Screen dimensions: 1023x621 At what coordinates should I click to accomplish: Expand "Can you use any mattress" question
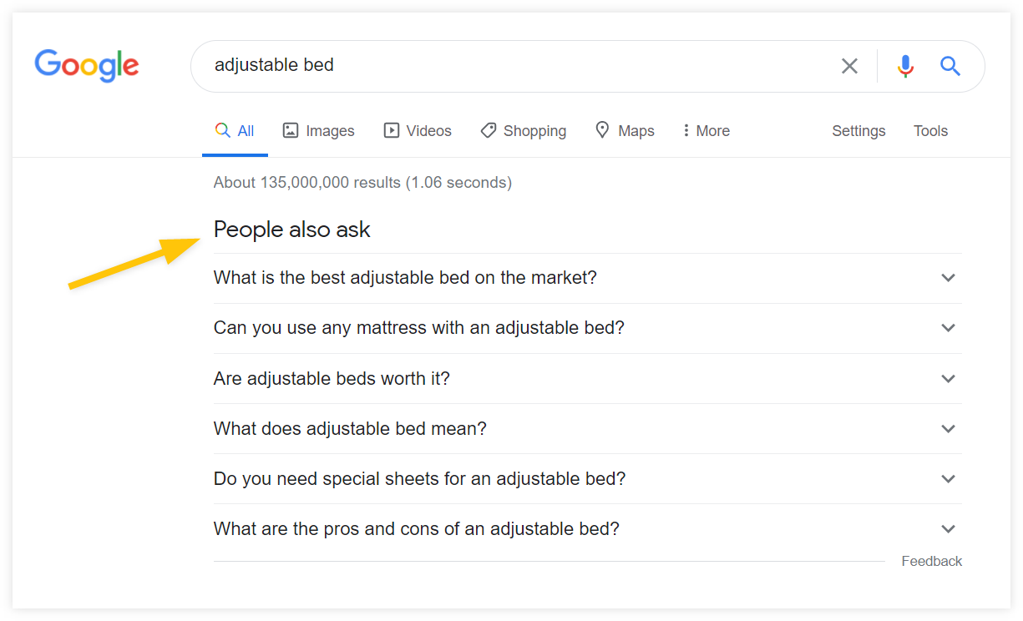(588, 328)
